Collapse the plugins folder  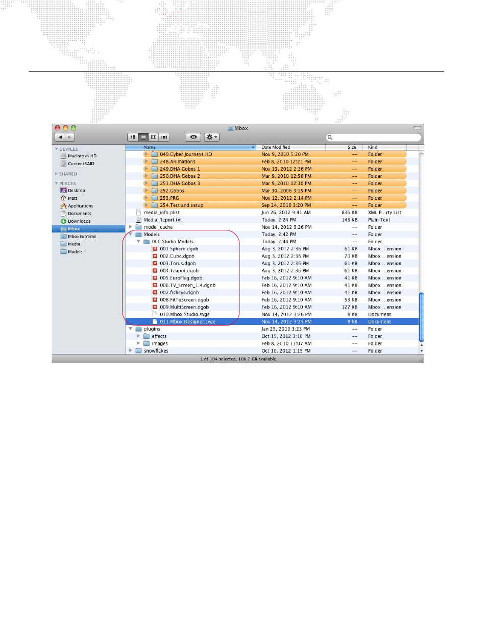(x=131, y=329)
